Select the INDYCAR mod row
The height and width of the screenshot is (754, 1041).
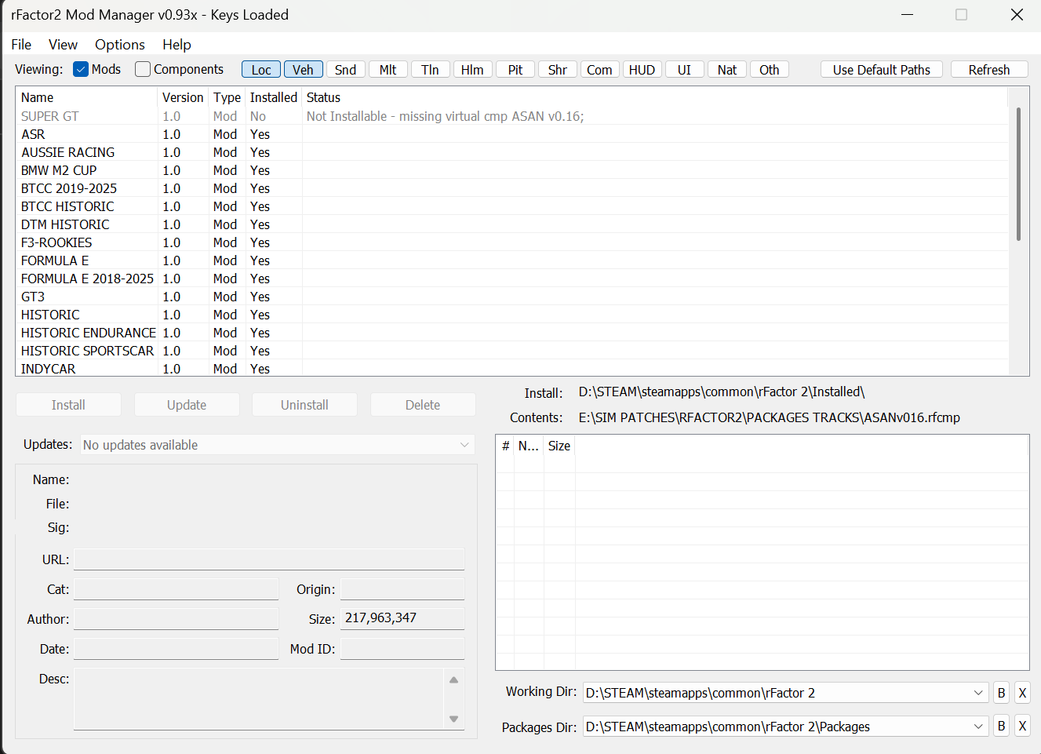(x=512, y=368)
